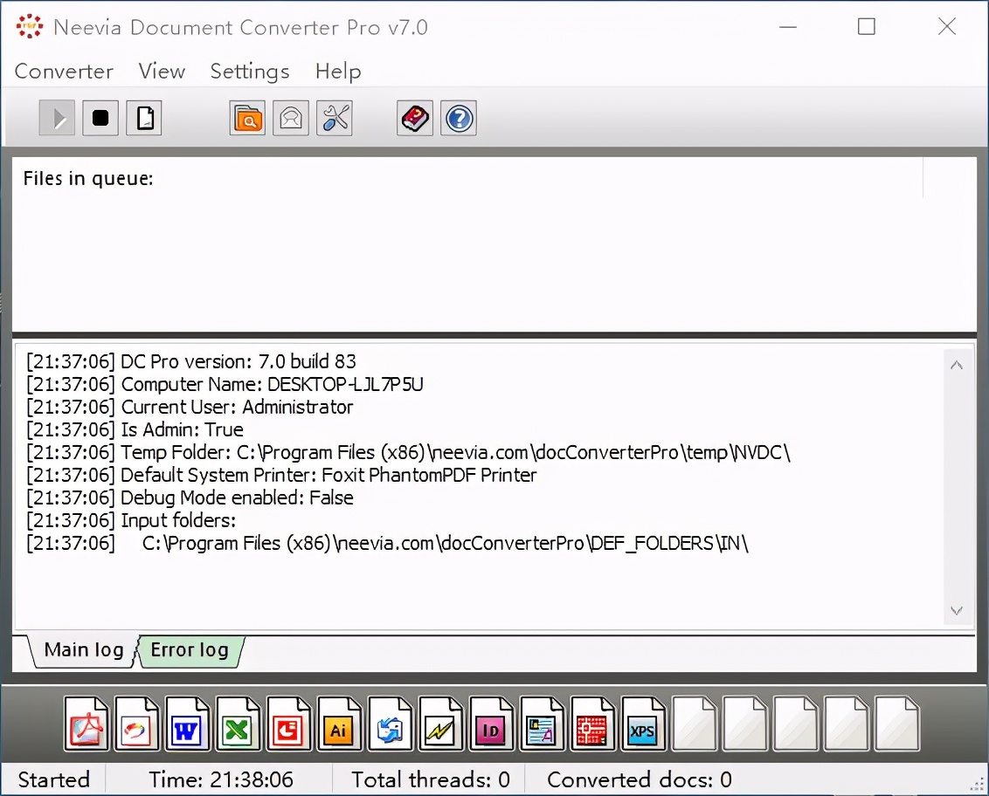Viewport: 989px width, 796px height.
Task: Click the 'Default System Printer' log line
Action: pos(281,475)
